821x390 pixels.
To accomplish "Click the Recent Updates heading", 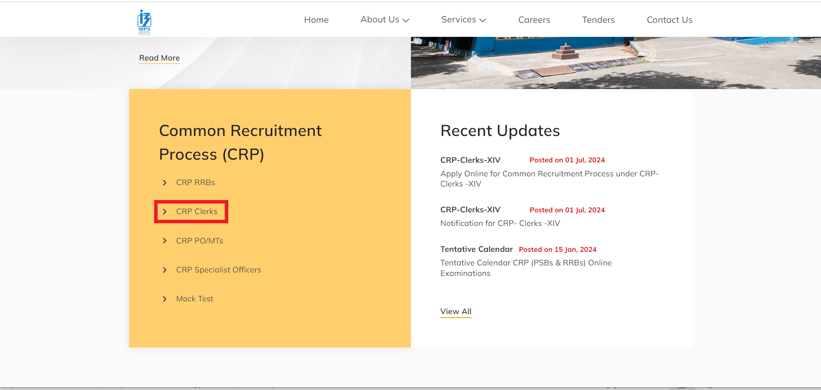I will tap(500, 131).
